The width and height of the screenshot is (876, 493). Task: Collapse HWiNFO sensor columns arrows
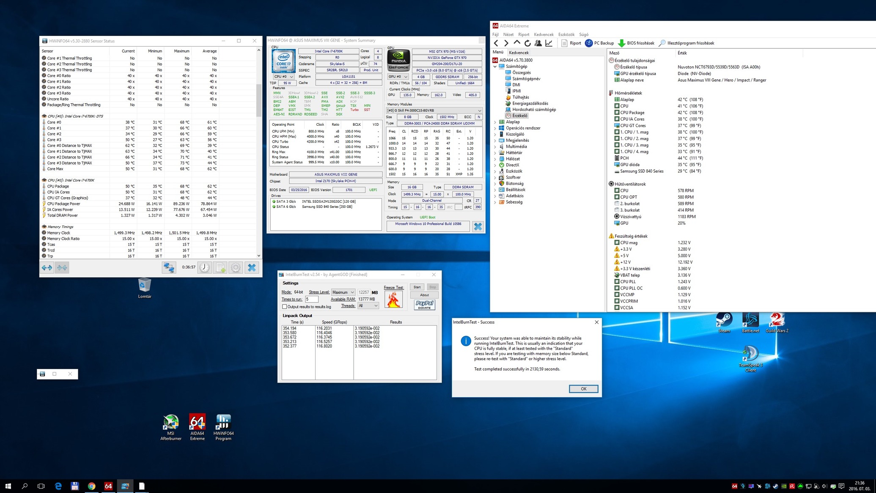[x=62, y=267]
